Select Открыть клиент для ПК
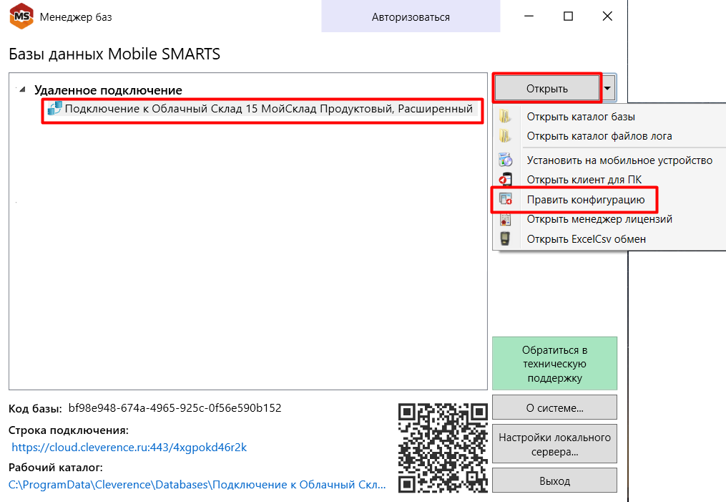The image size is (726, 502). click(584, 180)
